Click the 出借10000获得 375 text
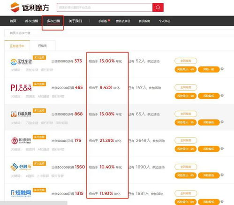234x205 pixels. [67, 61]
